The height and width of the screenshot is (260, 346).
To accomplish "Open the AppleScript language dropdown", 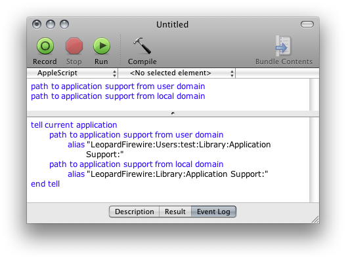I will [73, 73].
